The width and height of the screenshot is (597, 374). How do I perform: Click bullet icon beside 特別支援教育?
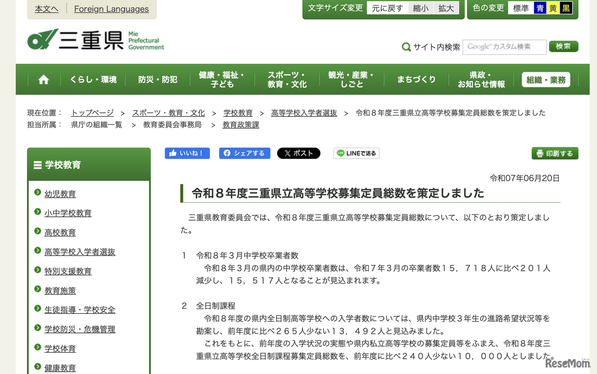pos(38,270)
